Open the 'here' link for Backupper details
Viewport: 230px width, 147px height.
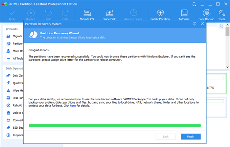[73, 106]
